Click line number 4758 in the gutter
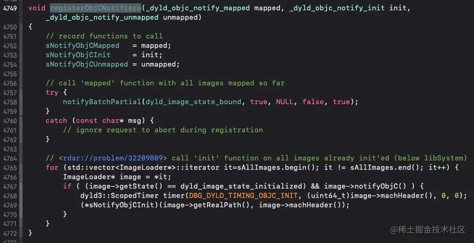474x243 pixels. pos(10,102)
